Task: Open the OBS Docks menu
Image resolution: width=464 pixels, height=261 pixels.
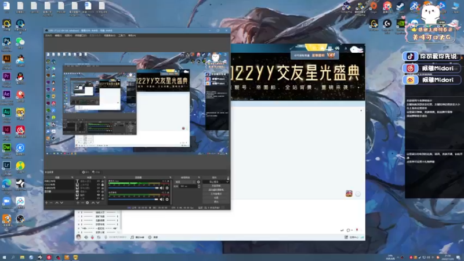Action: point(81,35)
